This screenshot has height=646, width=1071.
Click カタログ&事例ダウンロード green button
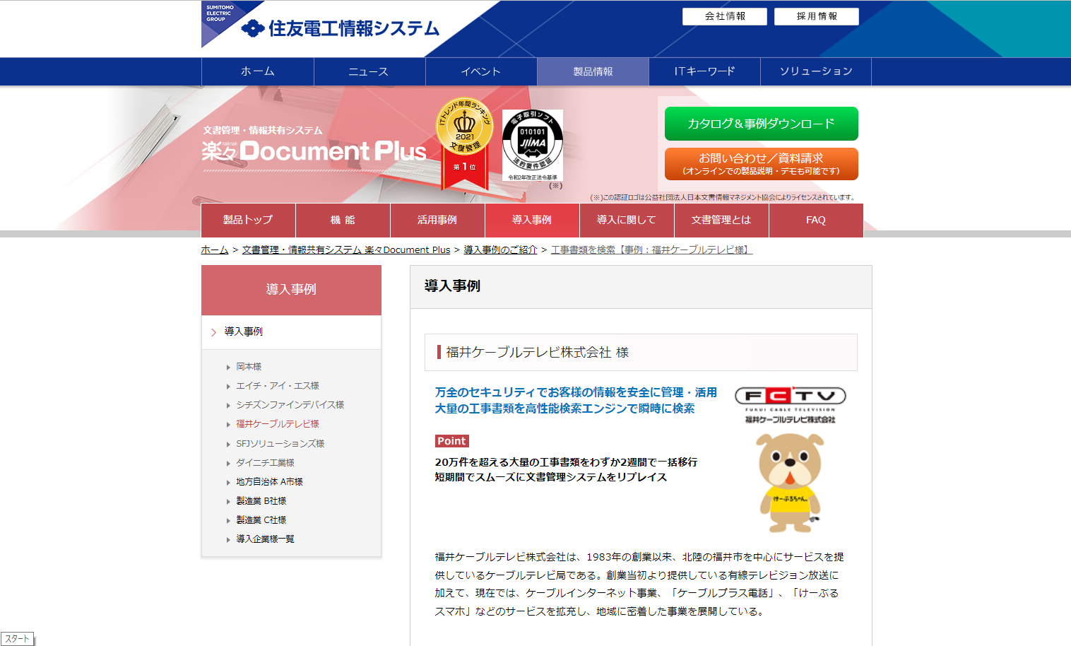click(761, 124)
